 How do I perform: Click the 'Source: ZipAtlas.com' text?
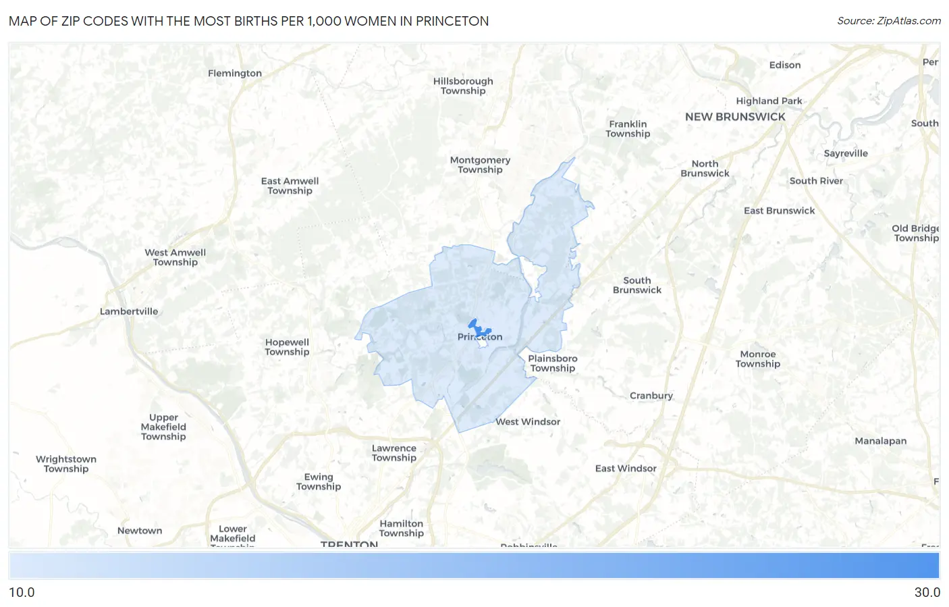(889, 21)
